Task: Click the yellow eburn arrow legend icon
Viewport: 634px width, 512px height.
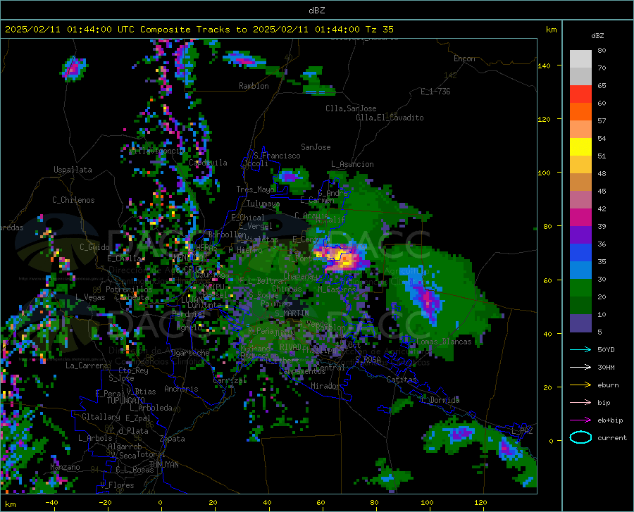Action: [580, 385]
